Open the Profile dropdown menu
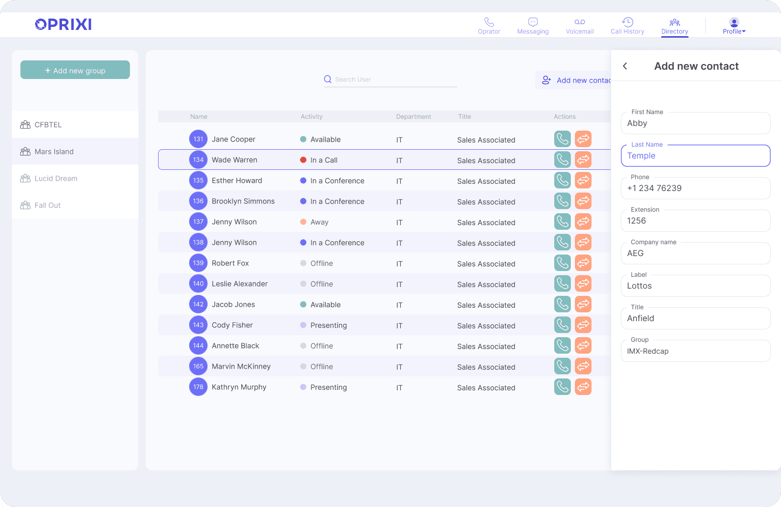This screenshot has width=781, height=507. [734, 26]
